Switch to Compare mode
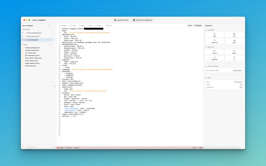The width and height of the screenshot is (266, 166). (198, 25)
